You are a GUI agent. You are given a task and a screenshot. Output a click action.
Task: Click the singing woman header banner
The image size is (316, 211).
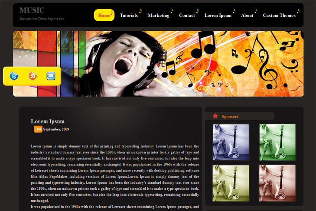[x=158, y=64]
